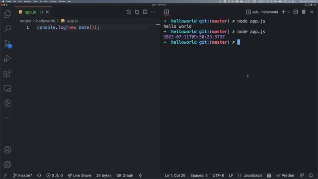318x179 pixels.
Task: Create a new terminal with plus
Action: (284, 12)
